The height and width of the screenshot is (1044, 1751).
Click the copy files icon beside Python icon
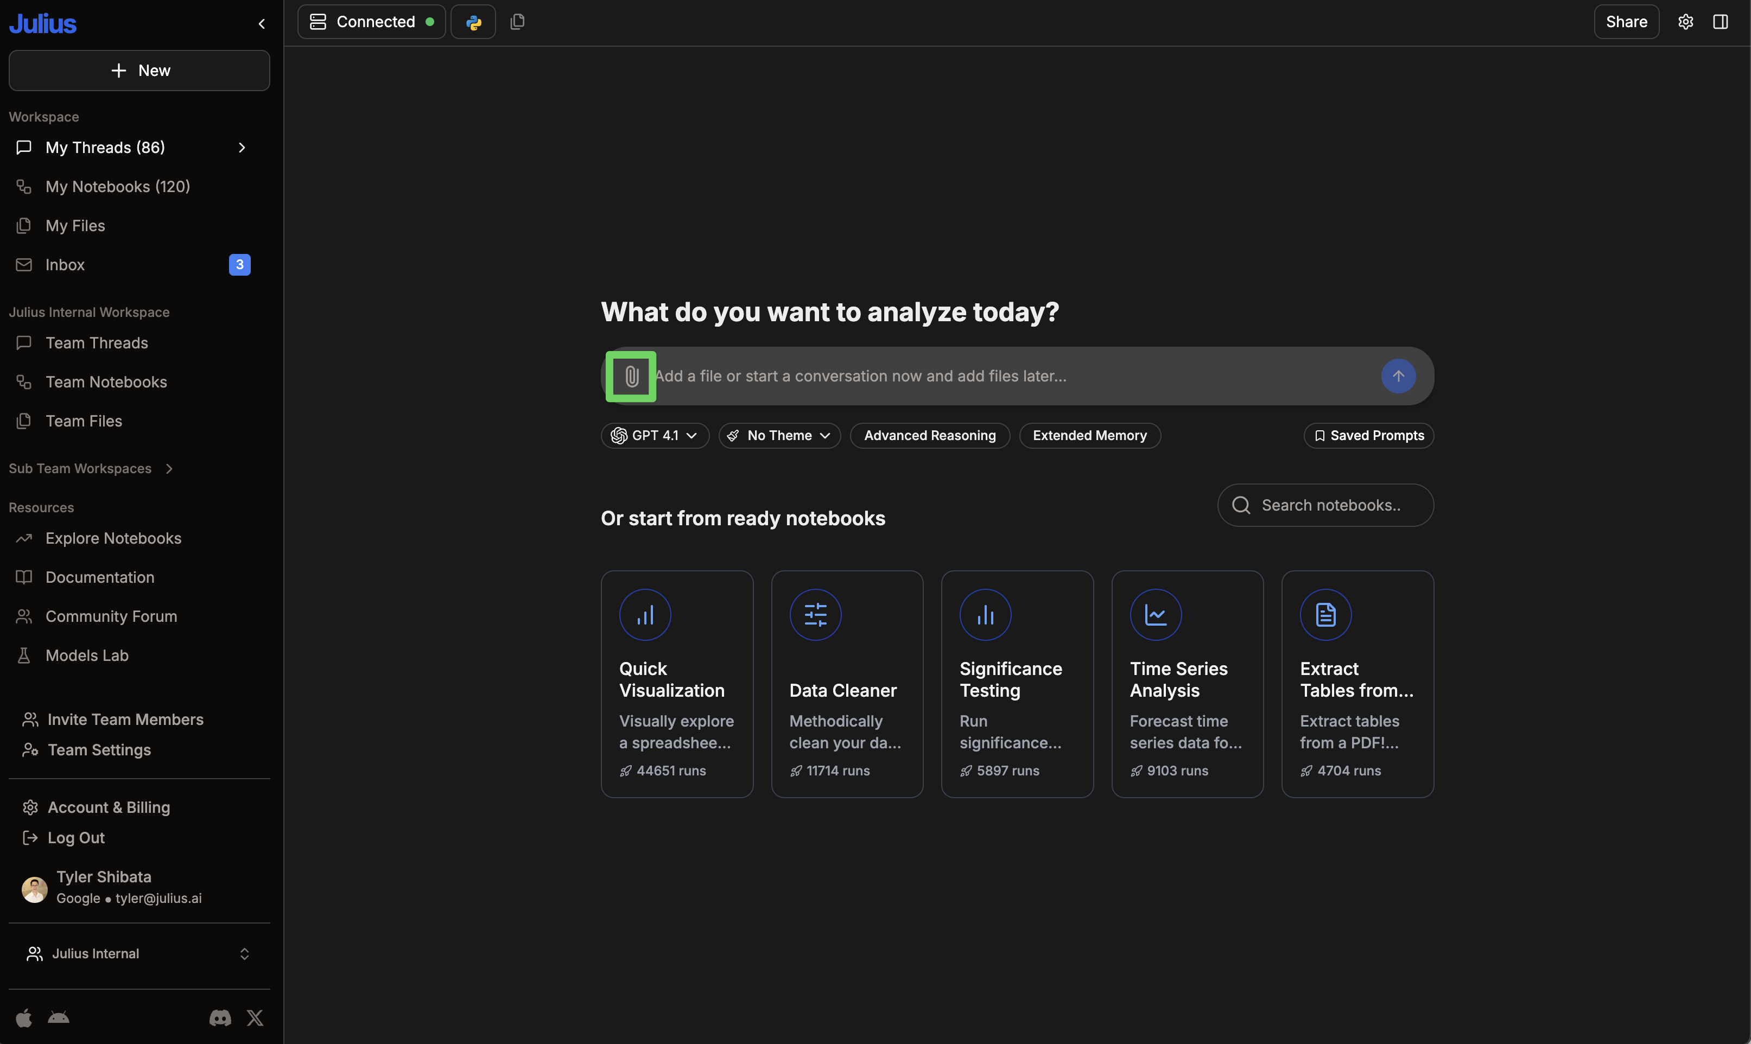(517, 22)
